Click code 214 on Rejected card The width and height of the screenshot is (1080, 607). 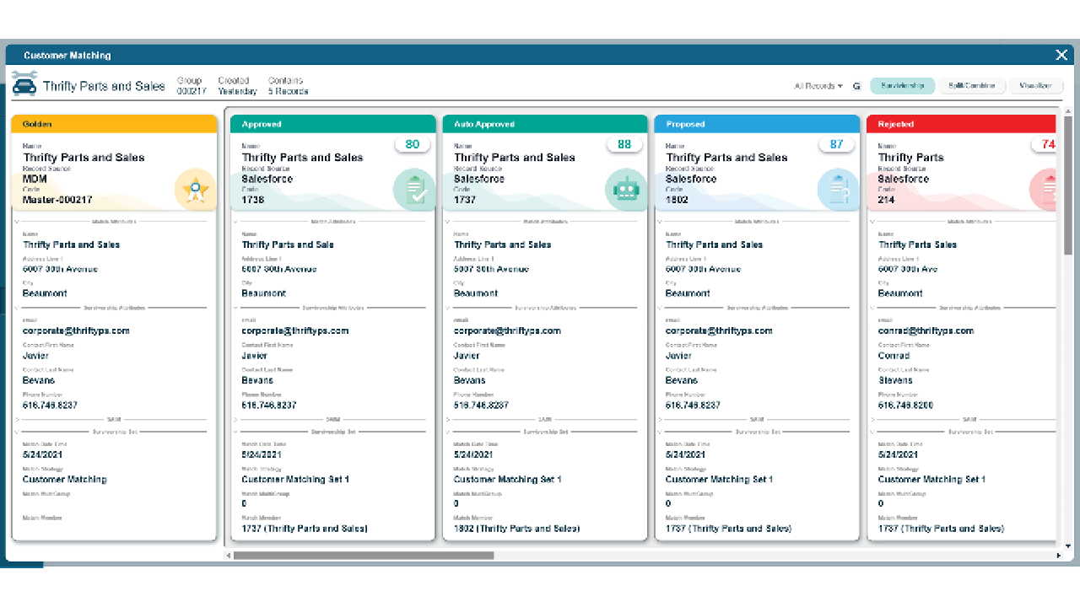[886, 200]
